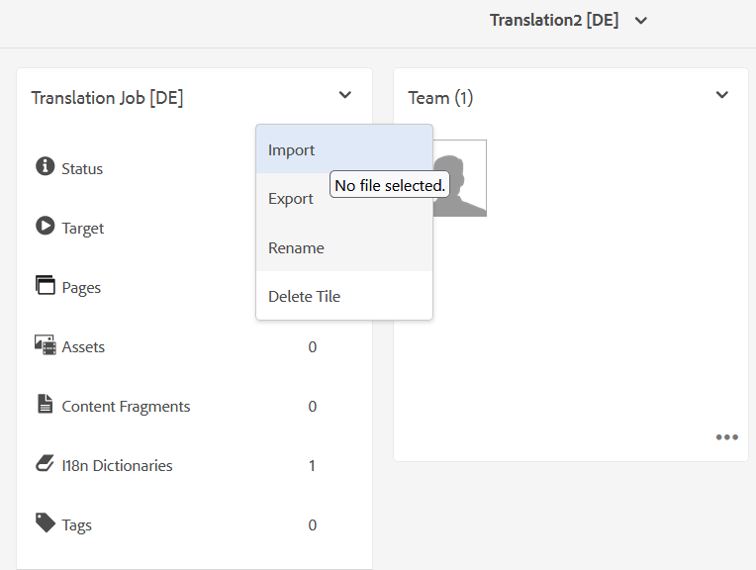
Task: Open Team tile ellipsis options
Action: tap(727, 437)
